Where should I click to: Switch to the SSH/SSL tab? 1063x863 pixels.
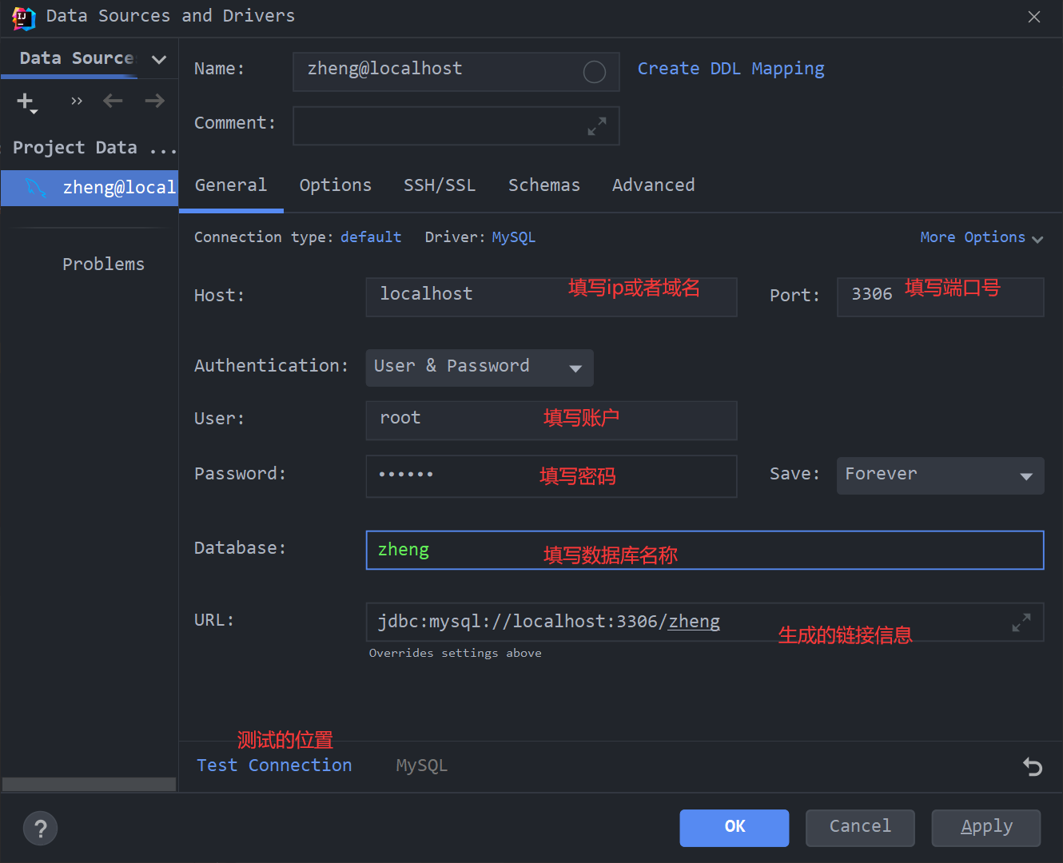pyautogui.click(x=439, y=185)
